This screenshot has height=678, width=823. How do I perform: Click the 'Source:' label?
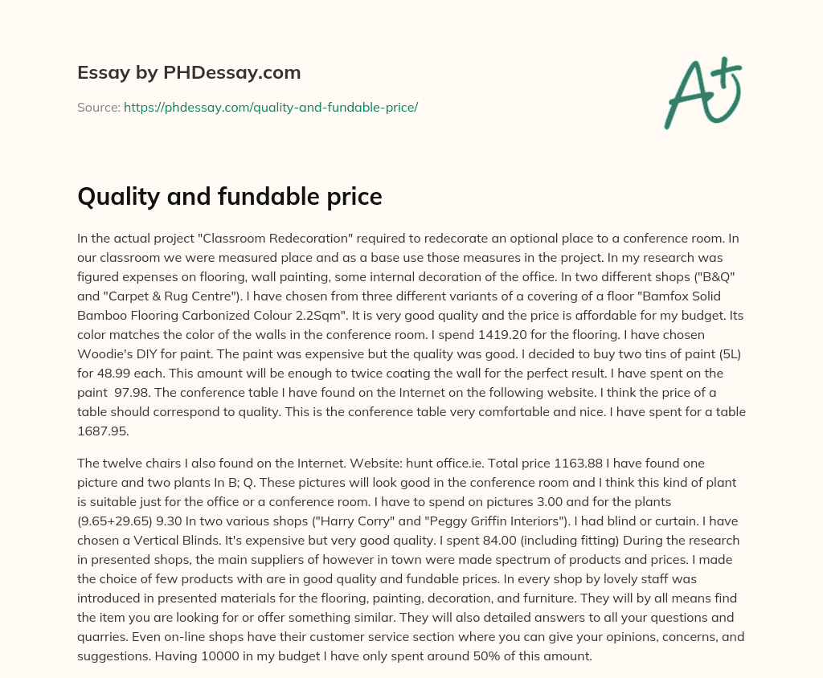(x=98, y=107)
